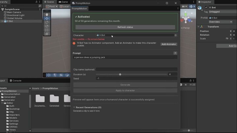The height and width of the screenshot is (133, 237).
Task: Open the Hierarchy panel more options
Action: [39, 2]
